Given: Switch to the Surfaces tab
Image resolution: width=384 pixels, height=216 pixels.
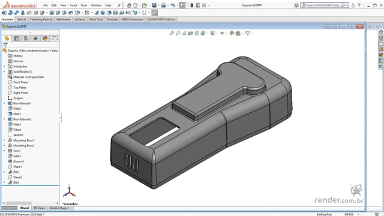Looking at the screenshot, I should pos(80,19).
